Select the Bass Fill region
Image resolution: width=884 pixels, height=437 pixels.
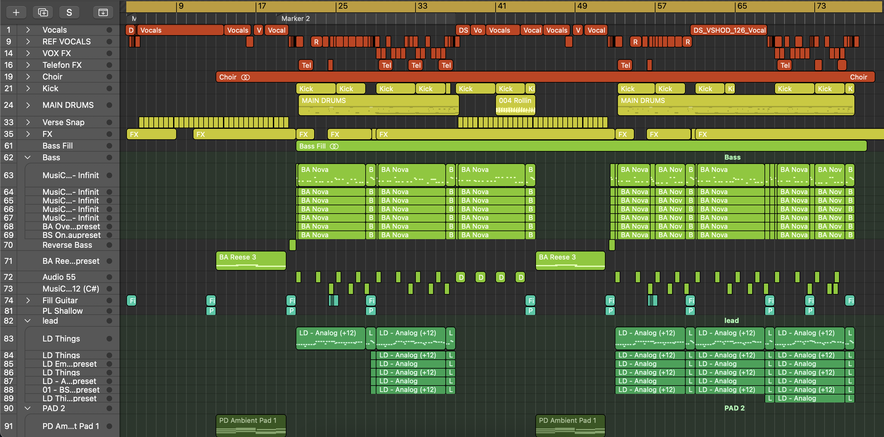[581, 146]
